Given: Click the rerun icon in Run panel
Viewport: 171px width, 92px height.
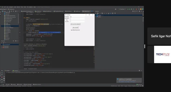Looking at the screenshot, I should [x=2, y=73].
